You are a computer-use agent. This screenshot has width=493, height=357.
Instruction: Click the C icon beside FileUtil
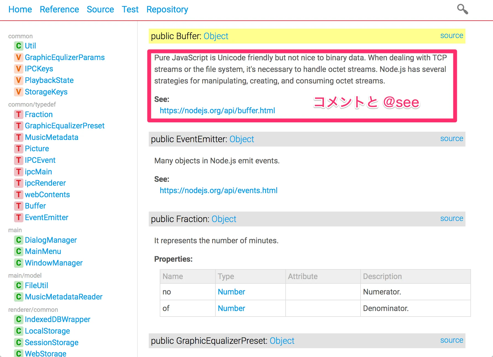[18, 285]
